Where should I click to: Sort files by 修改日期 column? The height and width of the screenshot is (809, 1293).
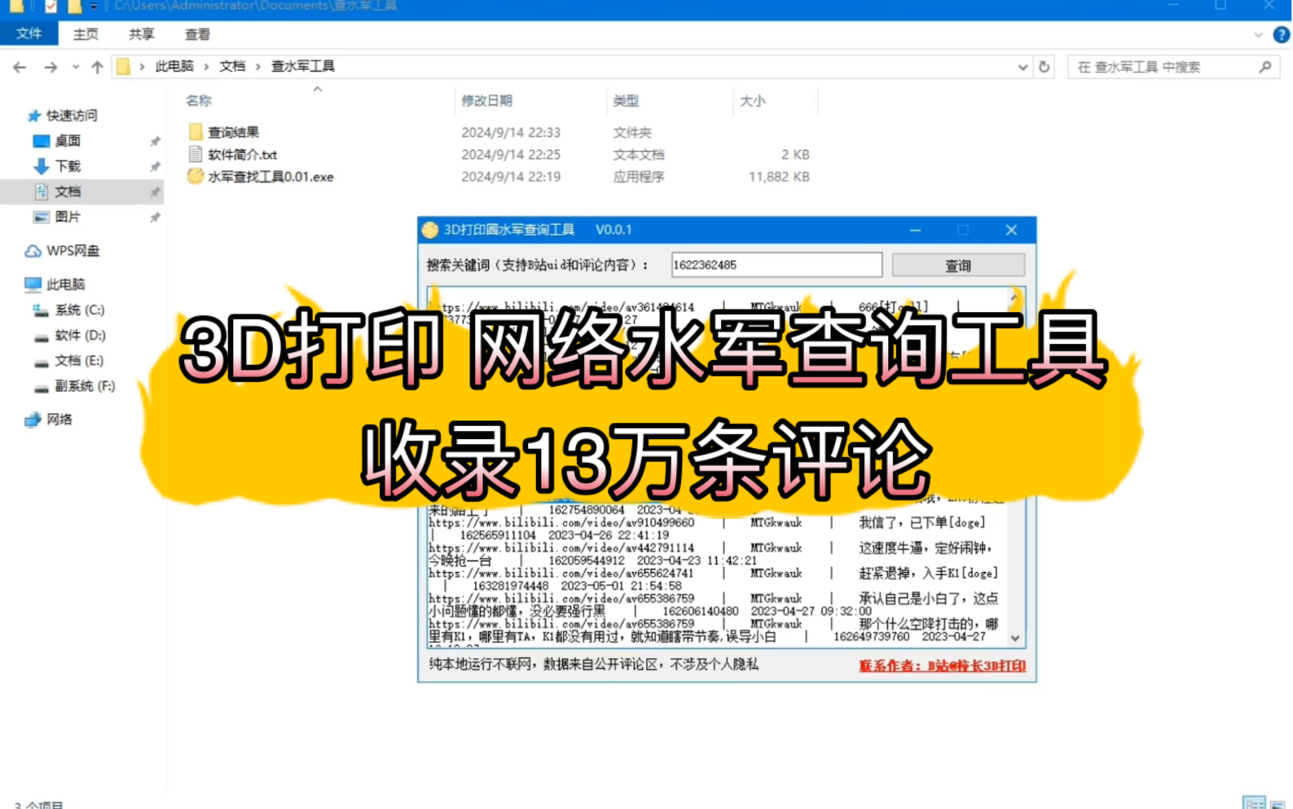(486, 100)
